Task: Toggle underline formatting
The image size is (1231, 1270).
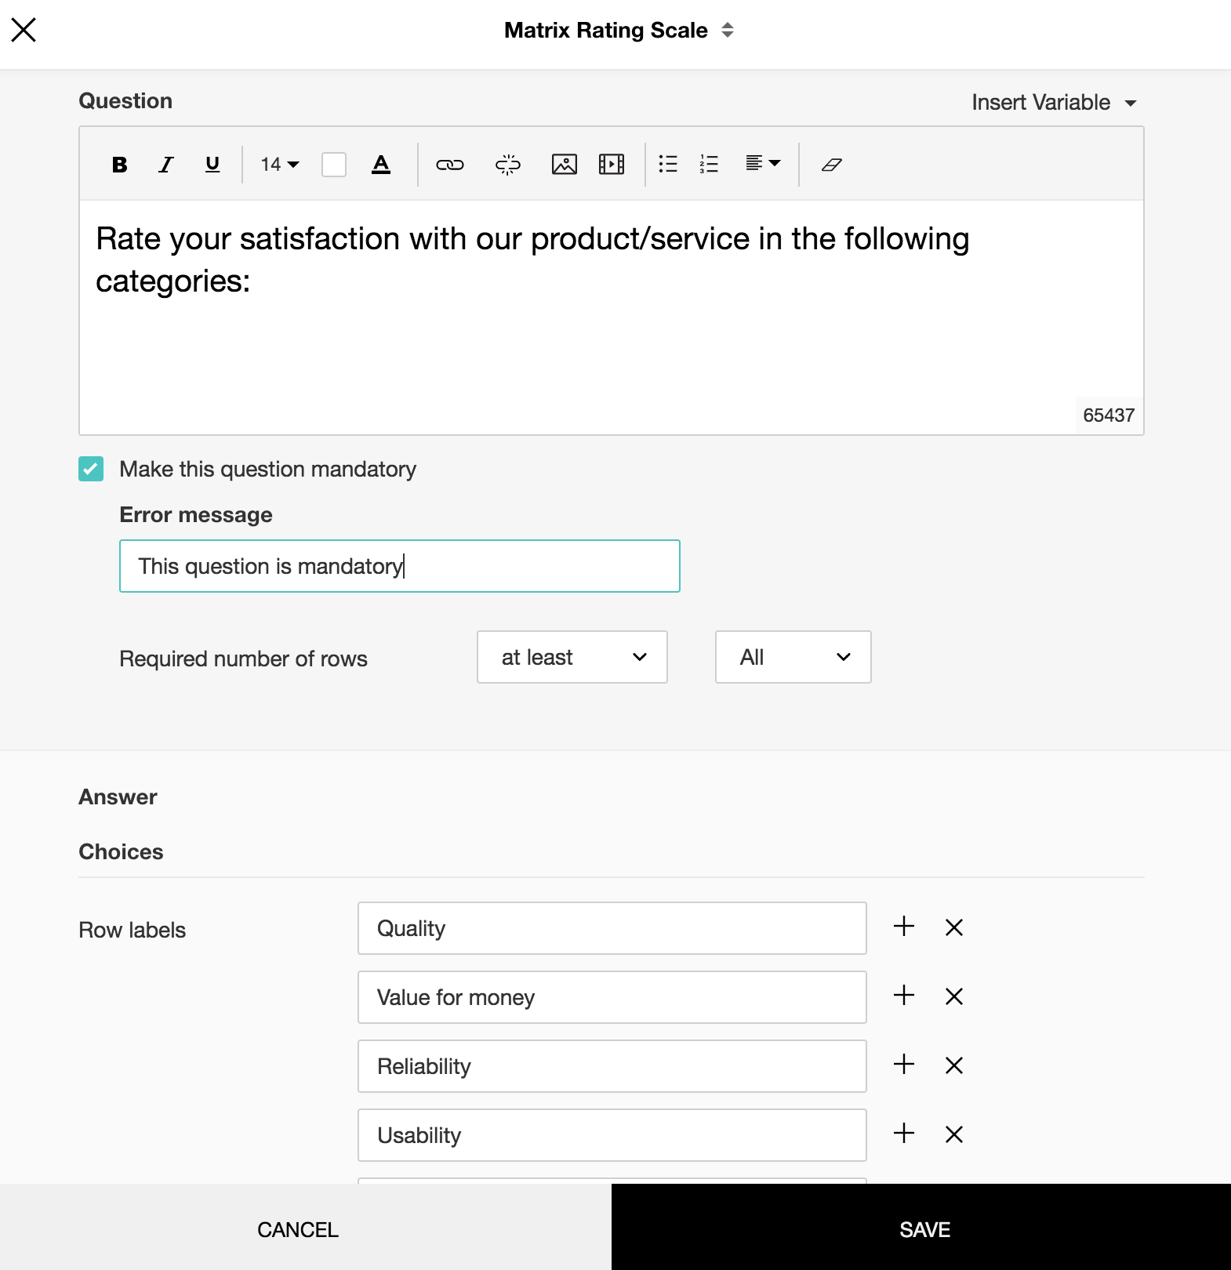Action: pyautogui.click(x=212, y=165)
